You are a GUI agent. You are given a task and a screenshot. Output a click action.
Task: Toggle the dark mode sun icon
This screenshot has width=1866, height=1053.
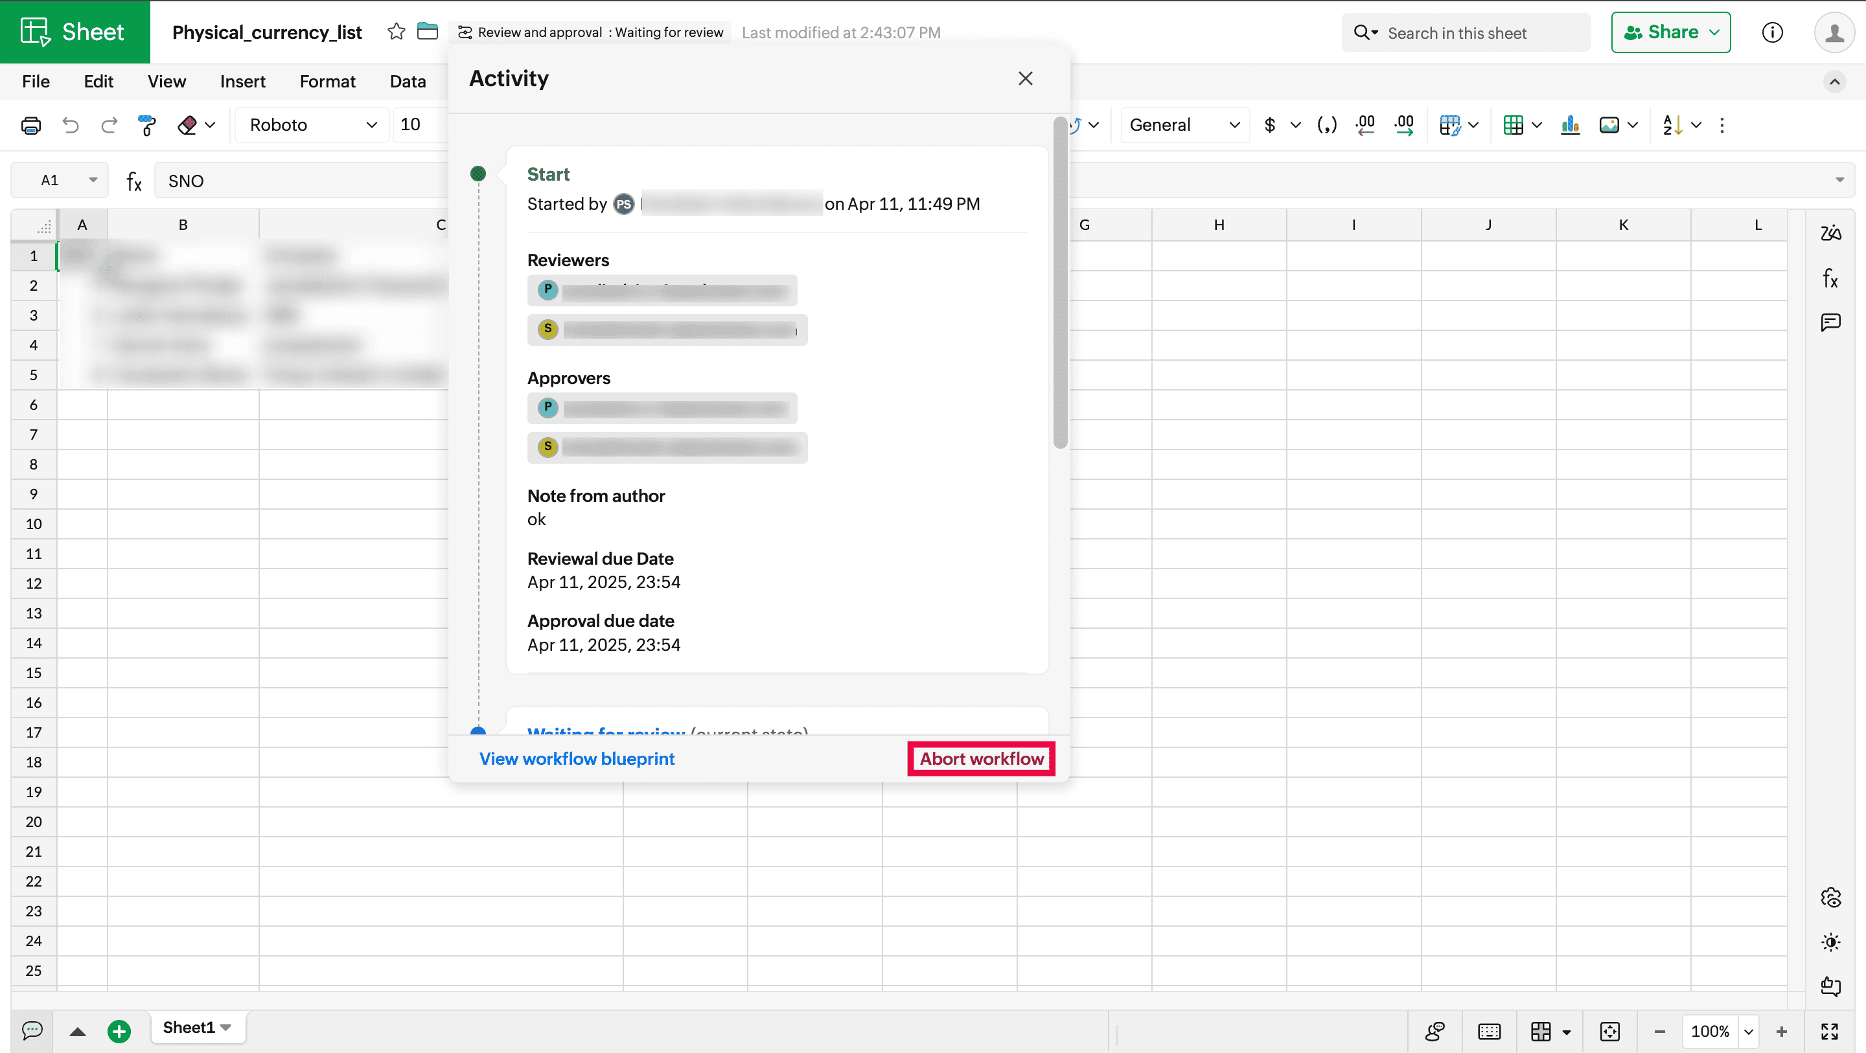pyautogui.click(x=1830, y=942)
